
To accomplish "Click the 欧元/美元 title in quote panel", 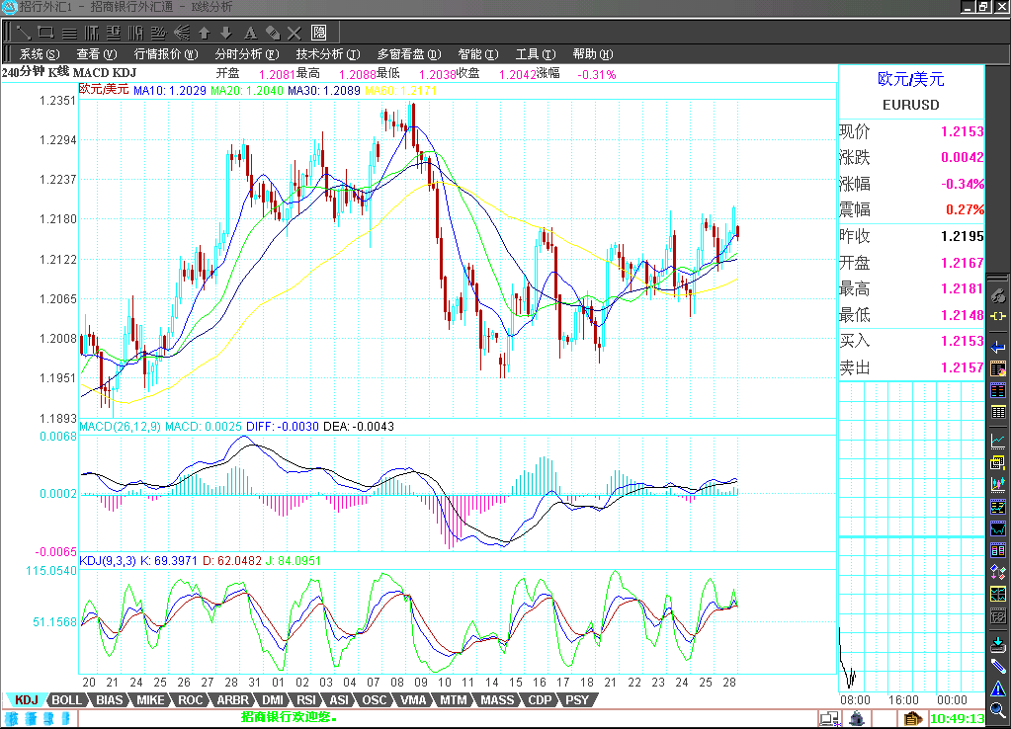I will click(911, 79).
